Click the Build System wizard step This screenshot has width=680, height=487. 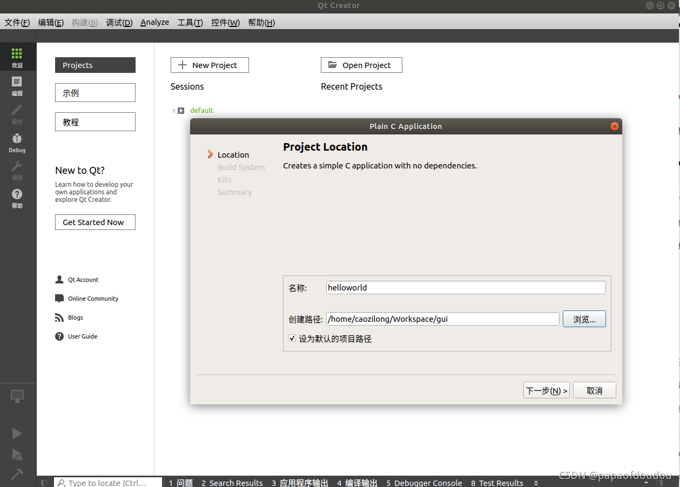(x=241, y=167)
